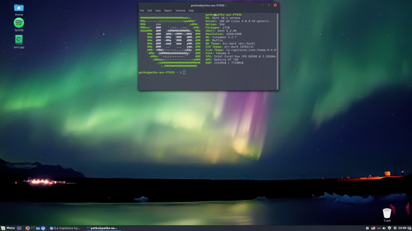Open the Home folder desktop icon

point(19,10)
